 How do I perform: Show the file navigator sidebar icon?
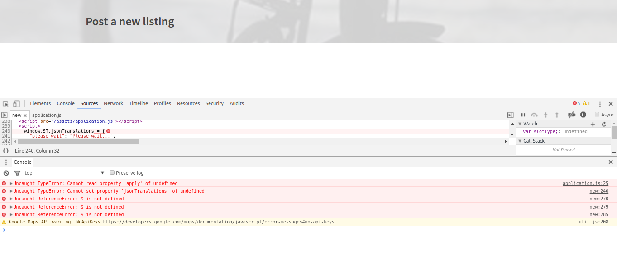pyautogui.click(x=5, y=115)
